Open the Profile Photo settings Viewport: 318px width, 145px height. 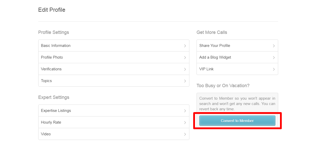point(114,57)
